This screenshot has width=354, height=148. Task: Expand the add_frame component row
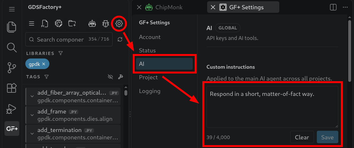tap(32, 115)
